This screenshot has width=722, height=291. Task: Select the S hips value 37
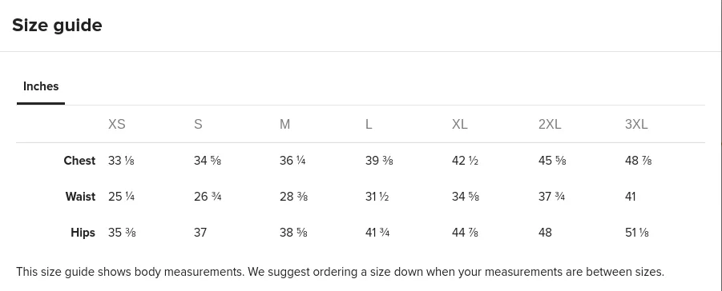coord(200,232)
